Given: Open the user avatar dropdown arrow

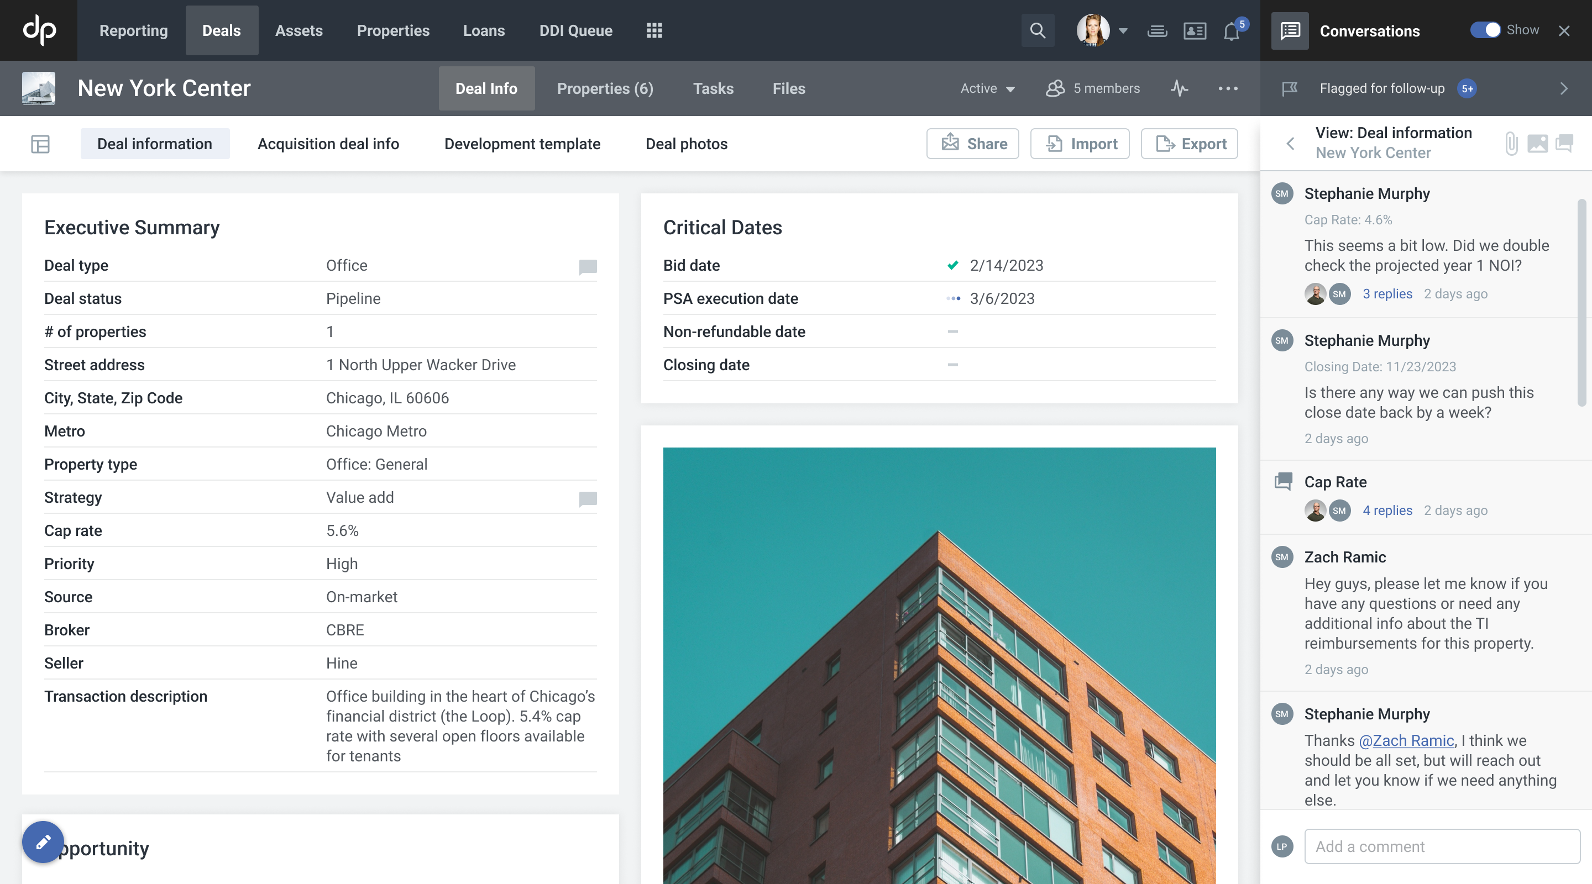Looking at the screenshot, I should (1123, 30).
